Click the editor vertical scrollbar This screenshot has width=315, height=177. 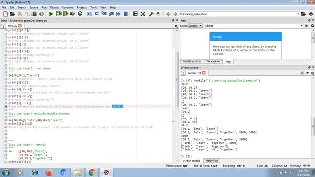[177, 79]
